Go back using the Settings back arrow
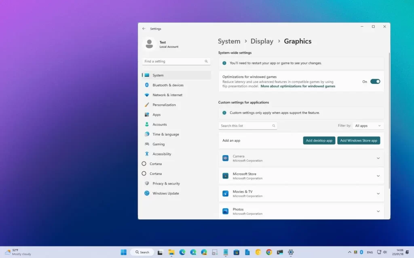This screenshot has height=258, width=414. tap(144, 29)
